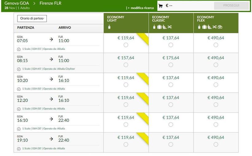Screen dimensions: 252x156
Task: Click the checked suitcase icon under Economy Classic
Action: coord(159,27)
